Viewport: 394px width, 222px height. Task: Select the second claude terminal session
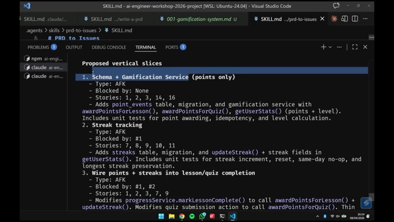tap(43, 76)
